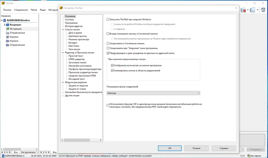This screenshot has width=268, height=158.
Task: Close the Не прочитано tab with its x
Action: click(37, 152)
